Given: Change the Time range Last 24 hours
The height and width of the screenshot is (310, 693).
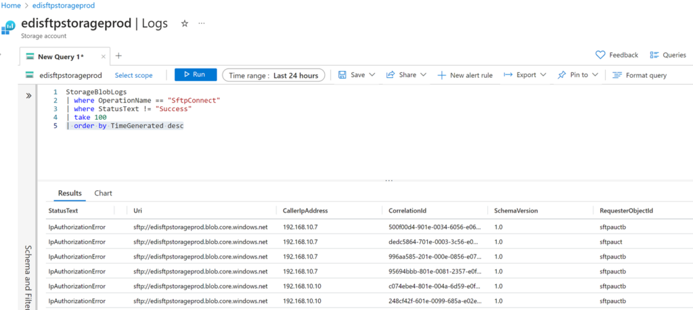Looking at the screenshot, I should 273,75.
